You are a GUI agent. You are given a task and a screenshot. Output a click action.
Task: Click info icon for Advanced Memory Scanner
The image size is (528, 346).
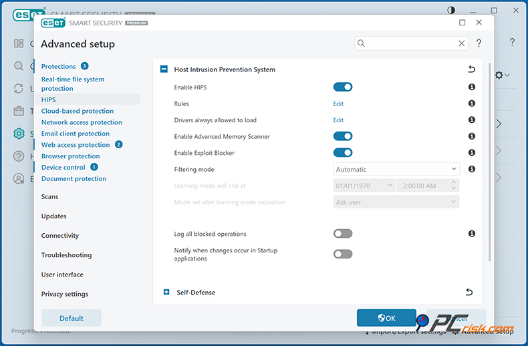pyautogui.click(x=472, y=136)
